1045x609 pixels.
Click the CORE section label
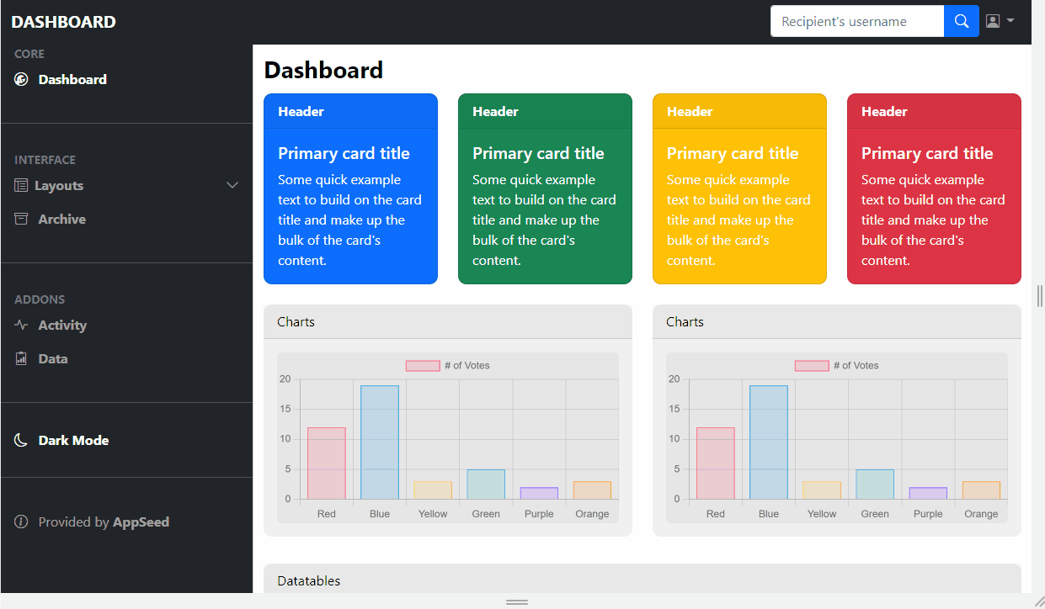(x=29, y=54)
